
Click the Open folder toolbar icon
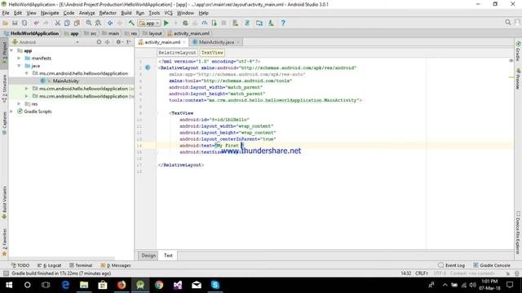coord(6,23)
